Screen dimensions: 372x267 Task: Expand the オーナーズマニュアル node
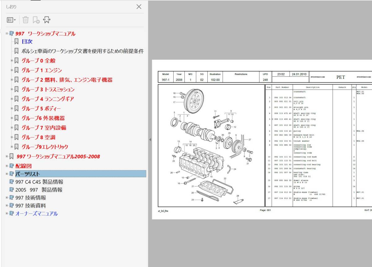[7, 213]
